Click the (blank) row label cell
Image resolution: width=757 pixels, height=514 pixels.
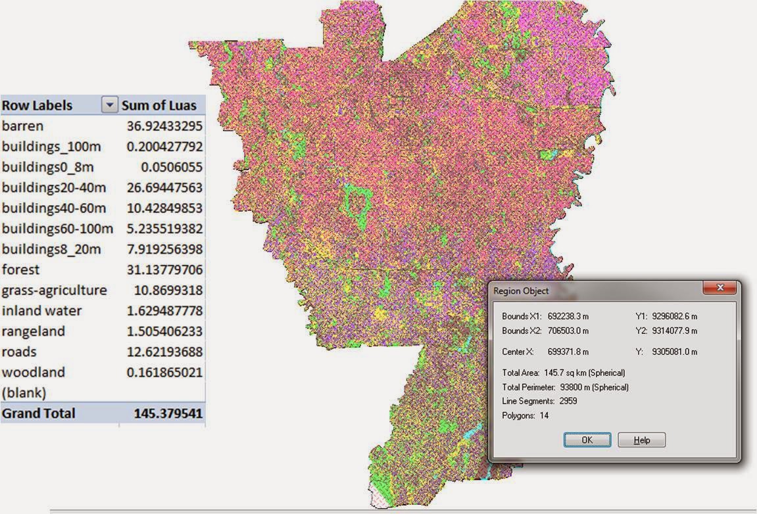tap(24, 392)
